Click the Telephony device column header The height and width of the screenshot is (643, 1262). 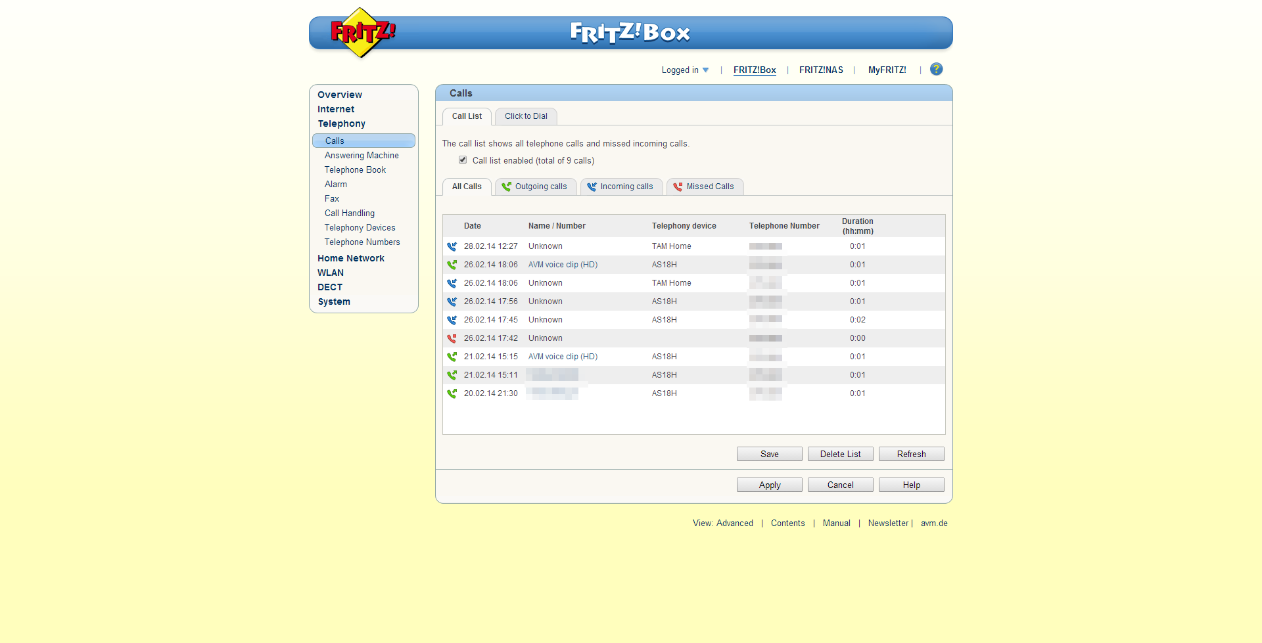point(684,226)
